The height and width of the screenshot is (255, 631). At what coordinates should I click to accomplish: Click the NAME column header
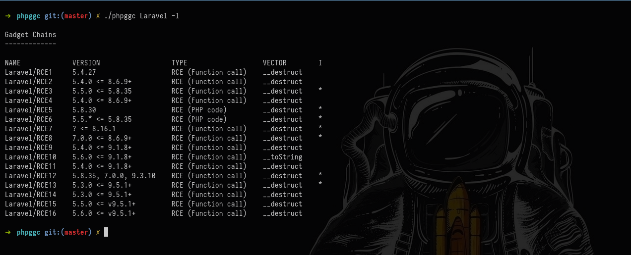click(13, 63)
